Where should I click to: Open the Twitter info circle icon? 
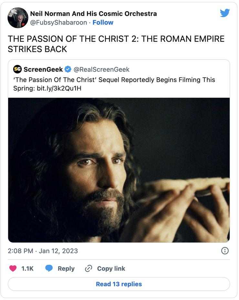(x=225, y=251)
